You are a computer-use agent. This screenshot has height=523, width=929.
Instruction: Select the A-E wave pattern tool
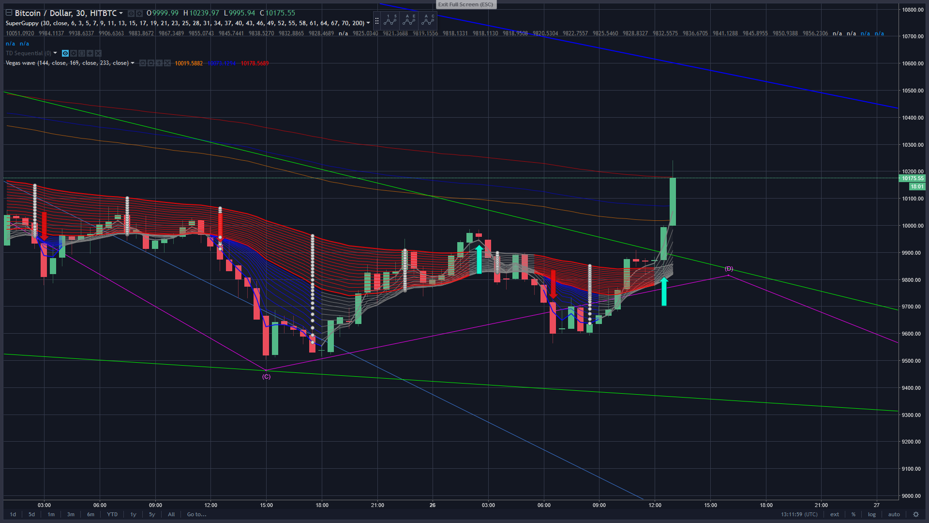pos(409,20)
